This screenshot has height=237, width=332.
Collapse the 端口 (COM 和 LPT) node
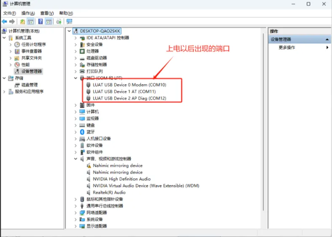(75, 78)
